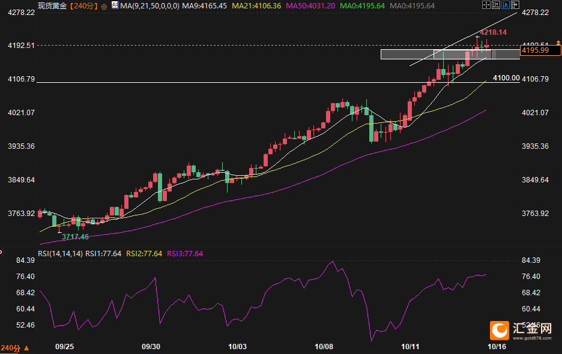Click the 10/08 date on time axis

click(324, 347)
